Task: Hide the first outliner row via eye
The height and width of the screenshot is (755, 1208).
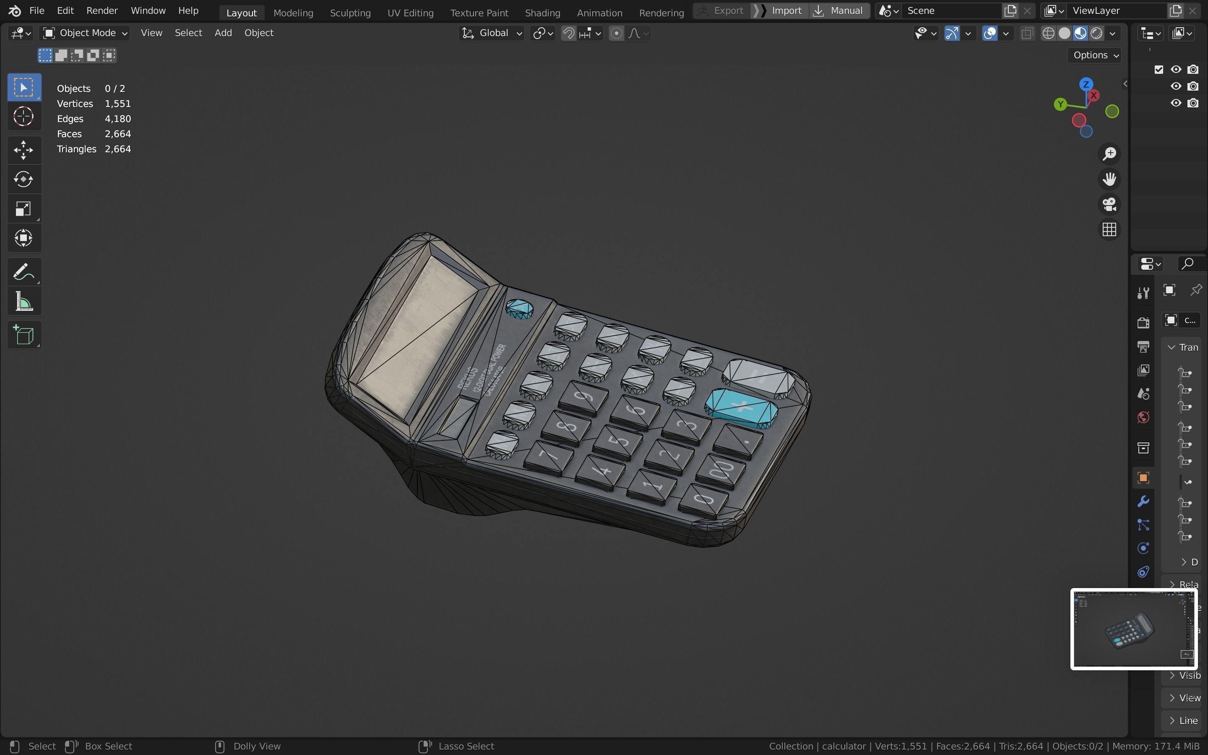Action: (x=1176, y=69)
